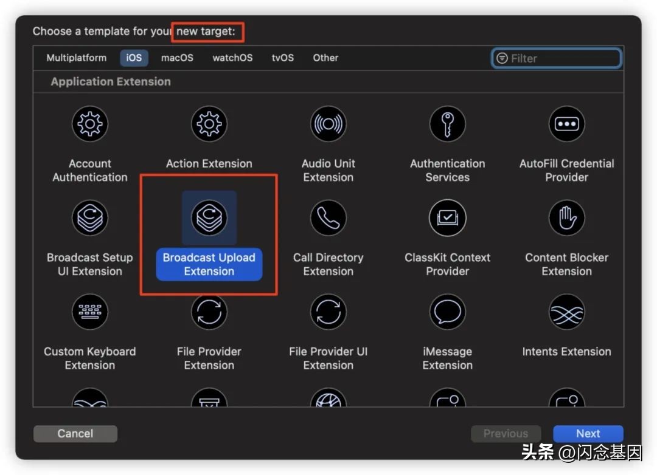Pick the Custom Keyboard Extension template
This screenshot has width=657, height=475.
click(x=90, y=312)
